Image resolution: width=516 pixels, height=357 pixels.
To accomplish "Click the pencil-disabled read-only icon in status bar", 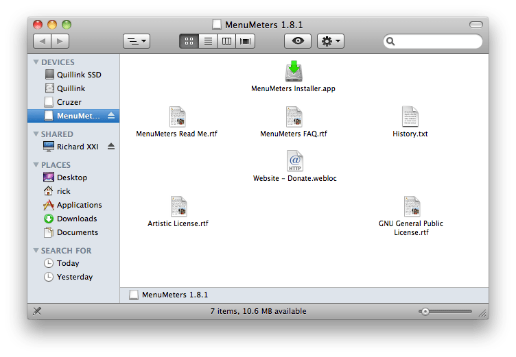I will click(x=37, y=311).
